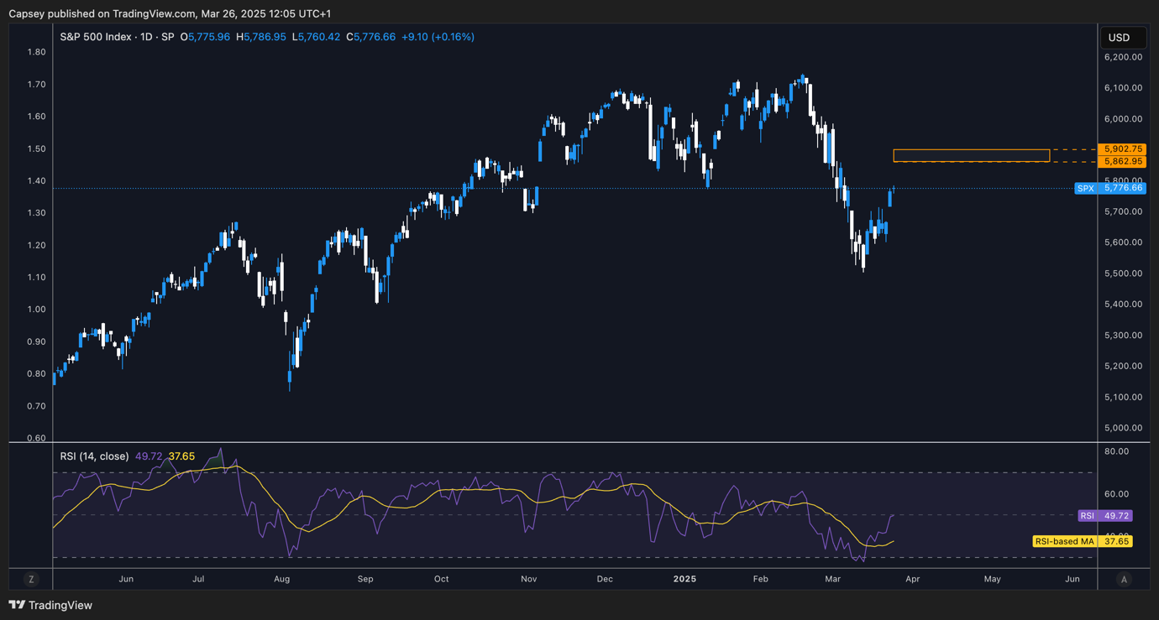The width and height of the screenshot is (1159, 620).
Task: Click the Z timezone icon at bottom left
Action: click(x=31, y=579)
